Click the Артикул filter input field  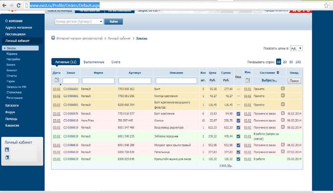135,81
